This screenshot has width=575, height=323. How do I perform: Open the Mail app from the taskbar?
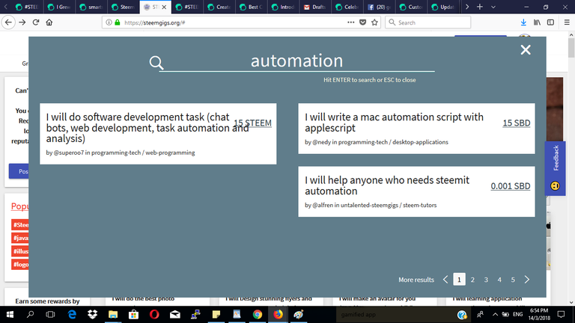click(175, 314)
